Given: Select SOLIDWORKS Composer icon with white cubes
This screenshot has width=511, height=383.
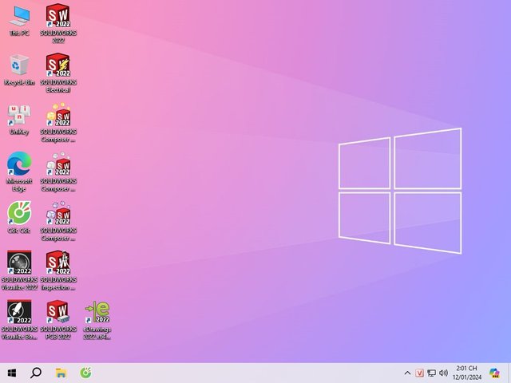Looking at the screenshot, I should [x=58, y=172].
